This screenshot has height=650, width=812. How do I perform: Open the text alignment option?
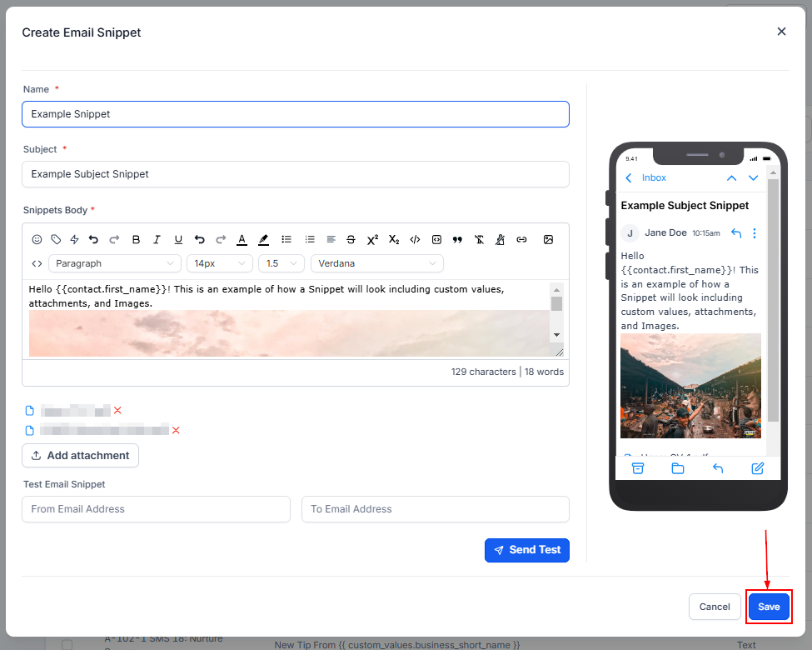tap(331, 239)
